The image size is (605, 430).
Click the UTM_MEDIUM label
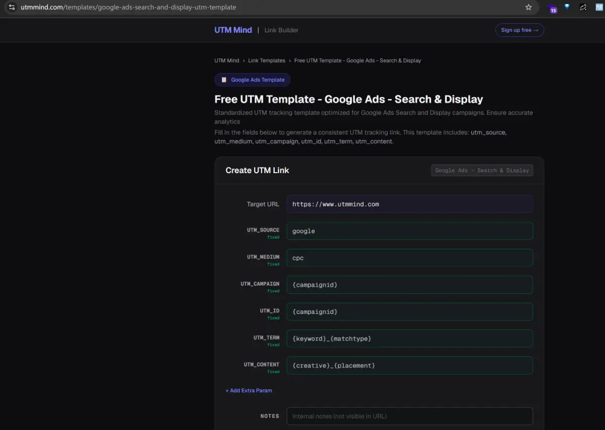coord(263,257)
